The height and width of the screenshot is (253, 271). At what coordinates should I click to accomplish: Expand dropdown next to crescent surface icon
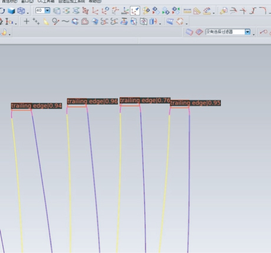9,35
